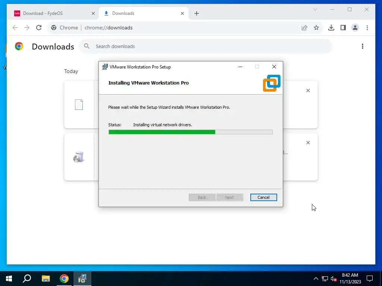This screenshot has height=286, width=382.
Task: Minimize the Chrome window
Action: coord(332,9)
